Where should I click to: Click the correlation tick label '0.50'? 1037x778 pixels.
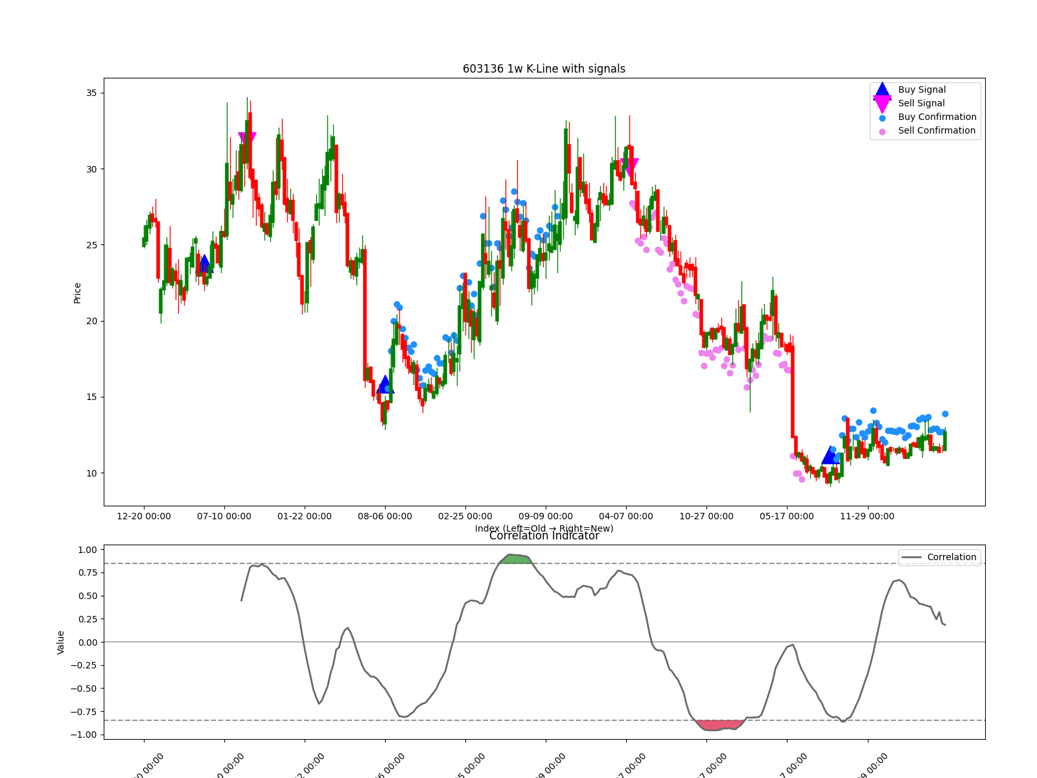click(87, 596)
